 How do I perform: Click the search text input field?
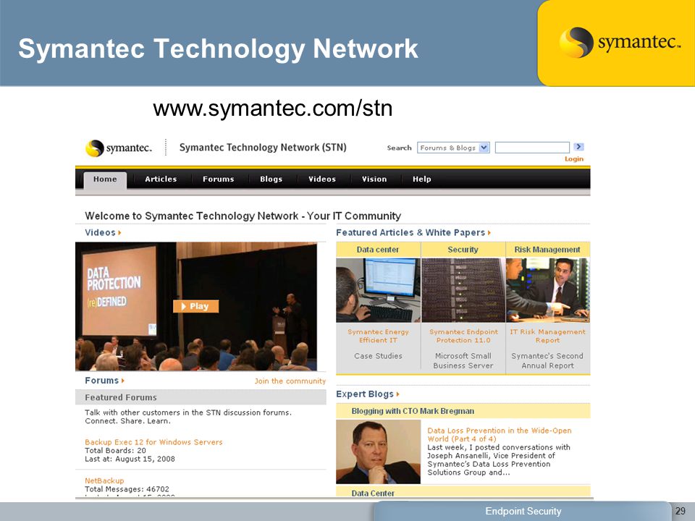tap(532, 148)
